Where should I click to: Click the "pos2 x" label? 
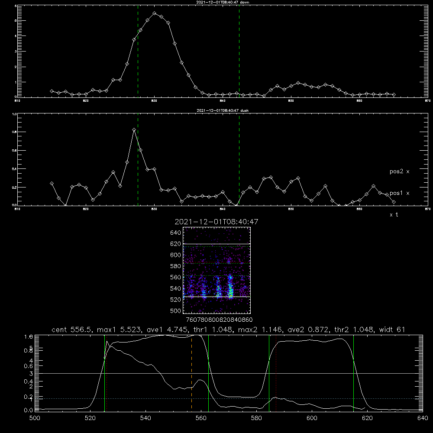click(399, 171)
